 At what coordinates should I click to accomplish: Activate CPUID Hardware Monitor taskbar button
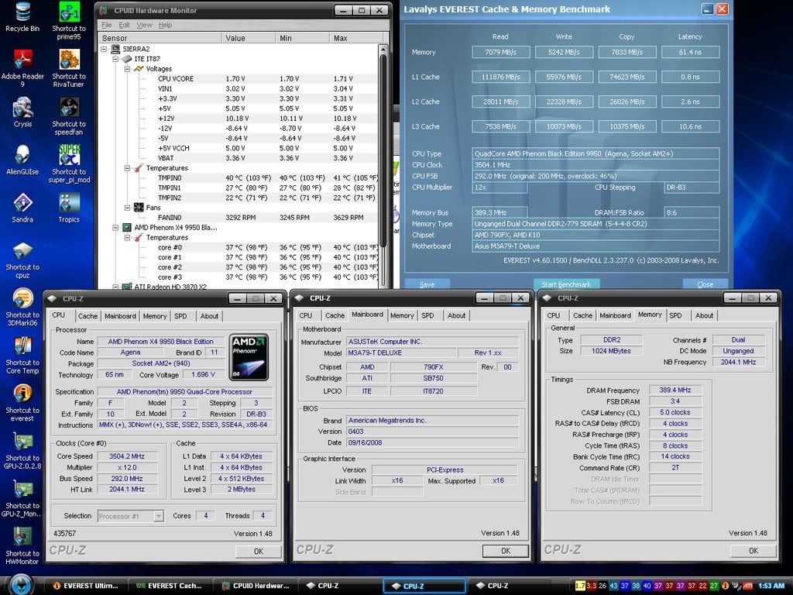point(255,586)
